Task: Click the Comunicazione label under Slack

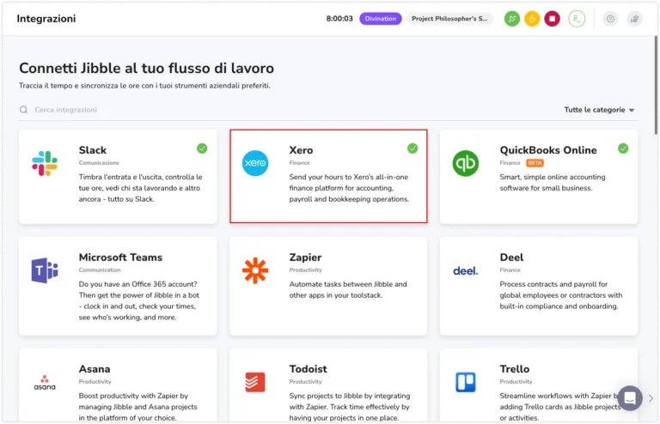Action: tap(99, 162)
